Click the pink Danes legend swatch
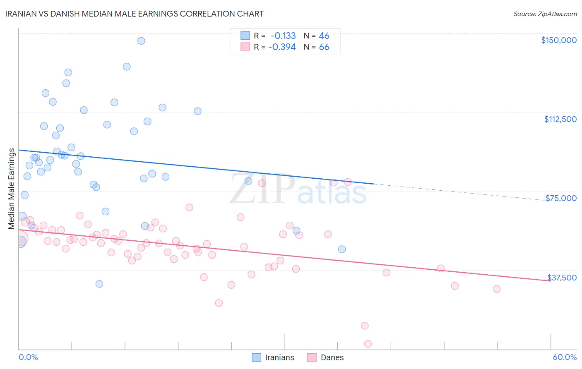The height and width of the screenshot is (369, 582). [x=312, y=357]
